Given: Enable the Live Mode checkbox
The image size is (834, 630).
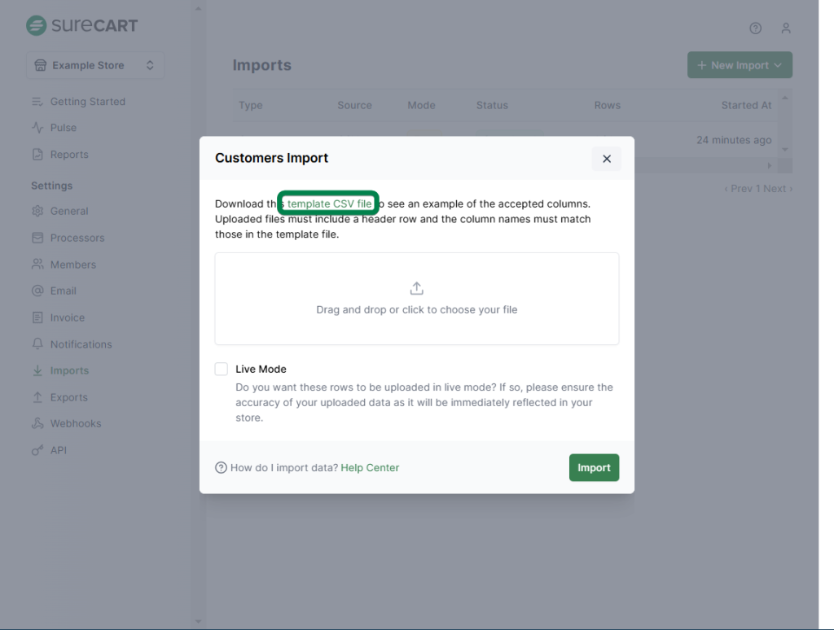Looking at the screenshot, I should pyautogui.click(x=222, y=369).
